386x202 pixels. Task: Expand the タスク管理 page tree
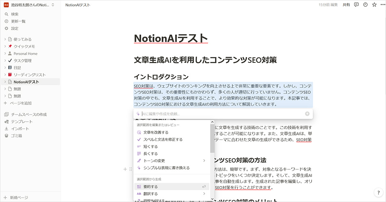(x=5, y=60)
